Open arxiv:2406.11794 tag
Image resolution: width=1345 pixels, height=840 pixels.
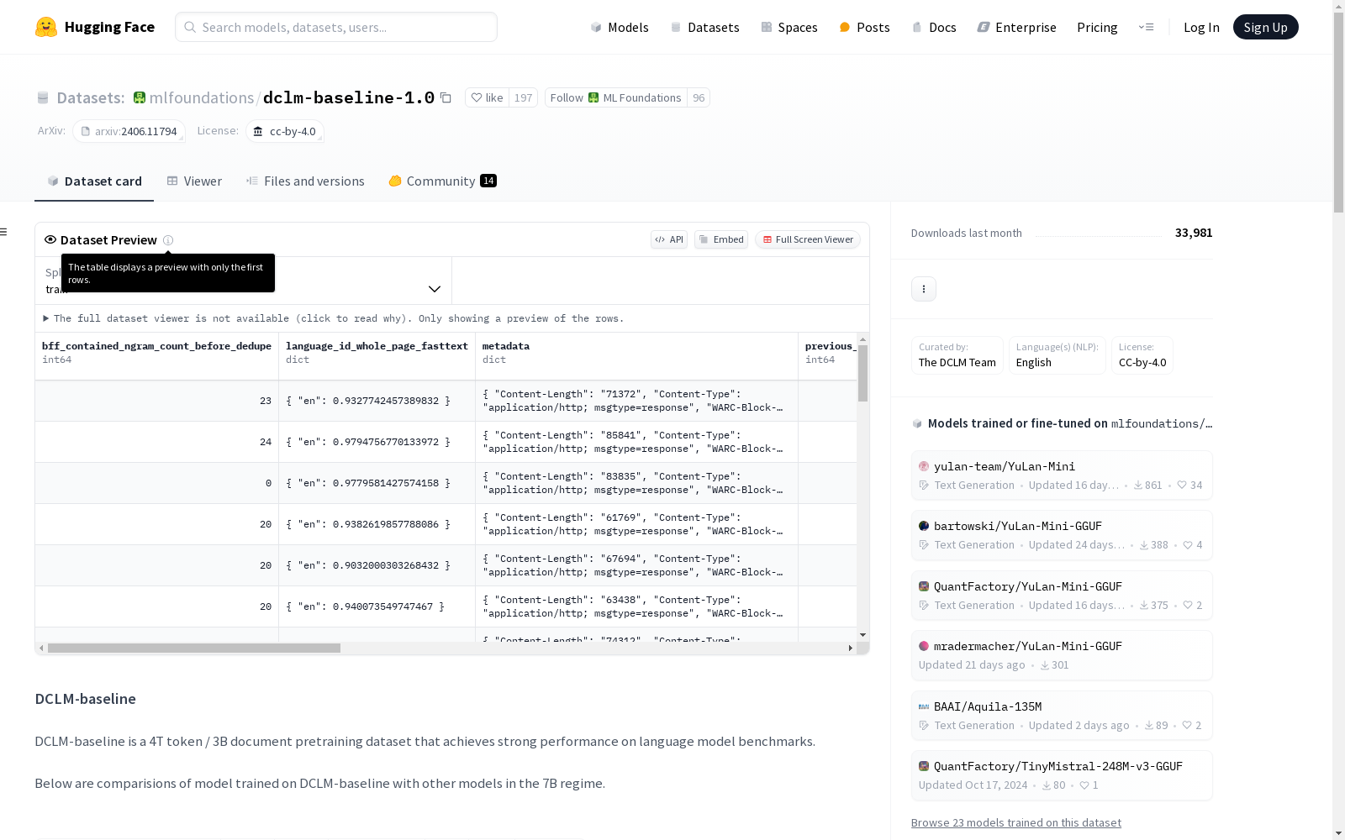point(129,131)
